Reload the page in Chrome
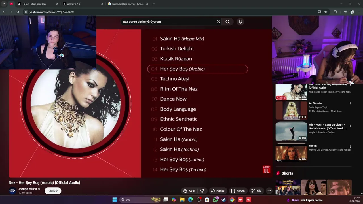363x204 pixels. [18, 12]
